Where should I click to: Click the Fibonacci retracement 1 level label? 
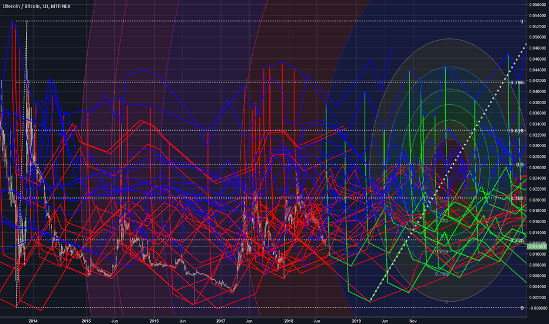click(522, 22)
